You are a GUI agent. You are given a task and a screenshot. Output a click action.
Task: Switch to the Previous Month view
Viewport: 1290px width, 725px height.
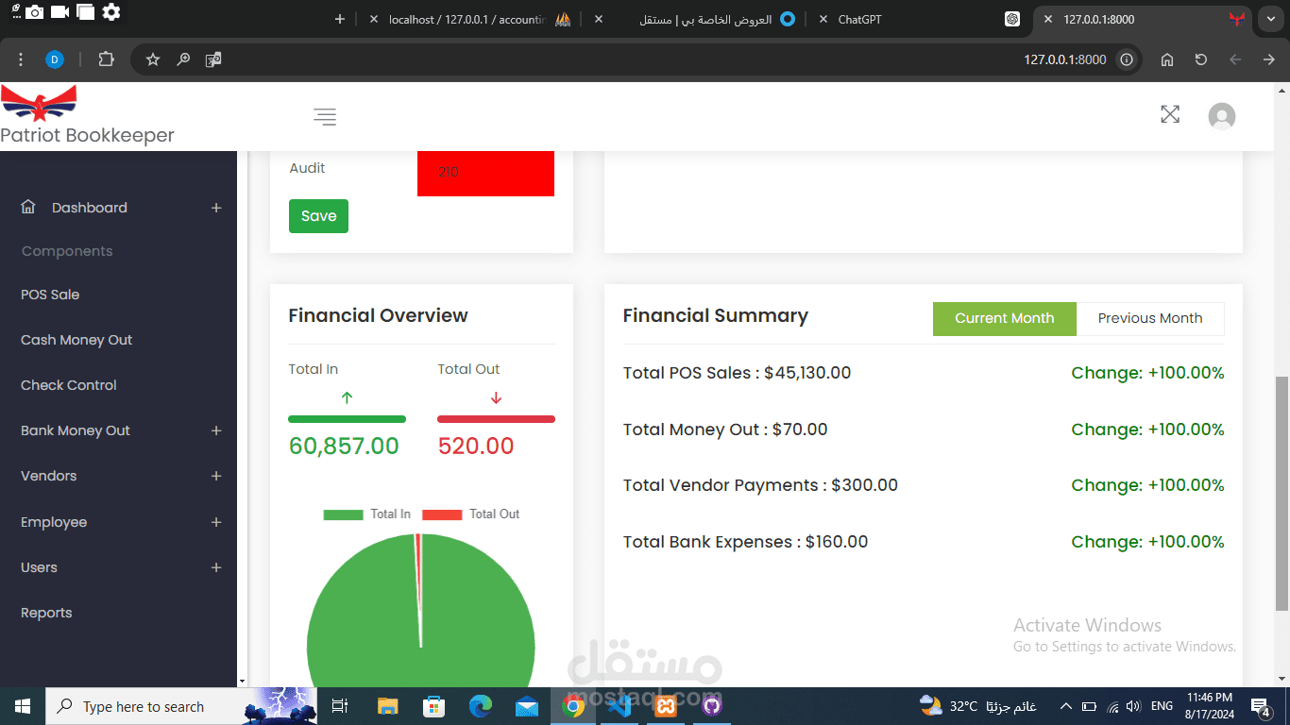pos(1150,318)
